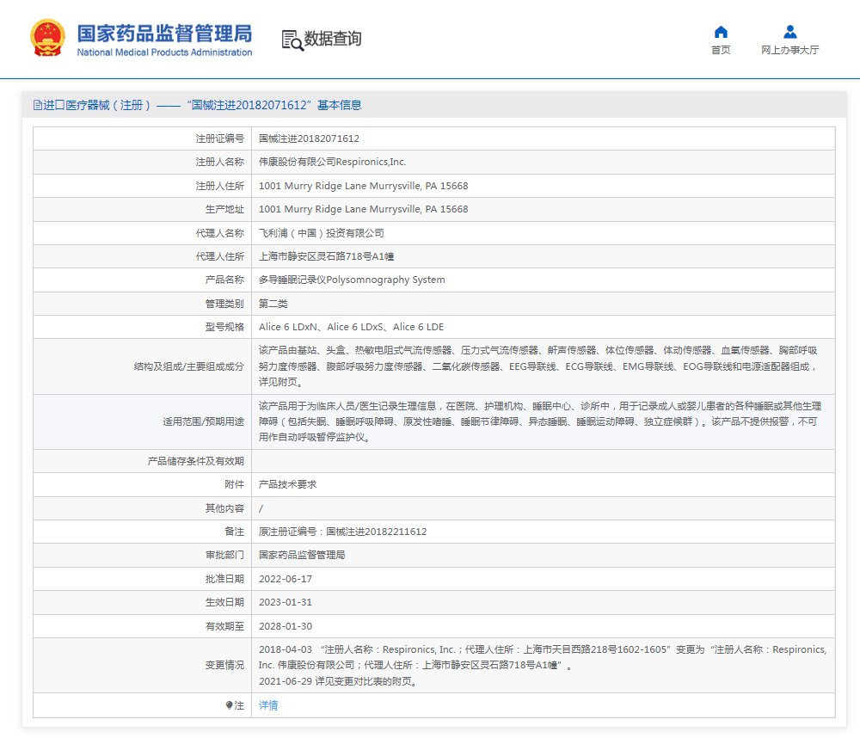The width and height of the screenshot is (860, 738).
Task: Click the 产品名称 row label
Action: [x=224, y=280]
